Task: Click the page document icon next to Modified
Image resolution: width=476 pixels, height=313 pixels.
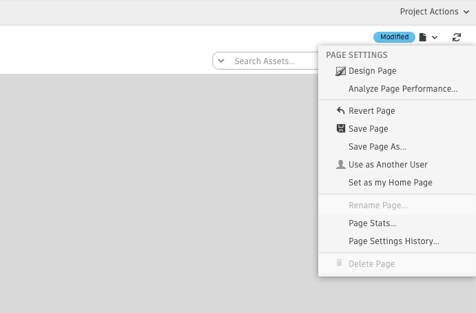Action: (x=422, y=37)
